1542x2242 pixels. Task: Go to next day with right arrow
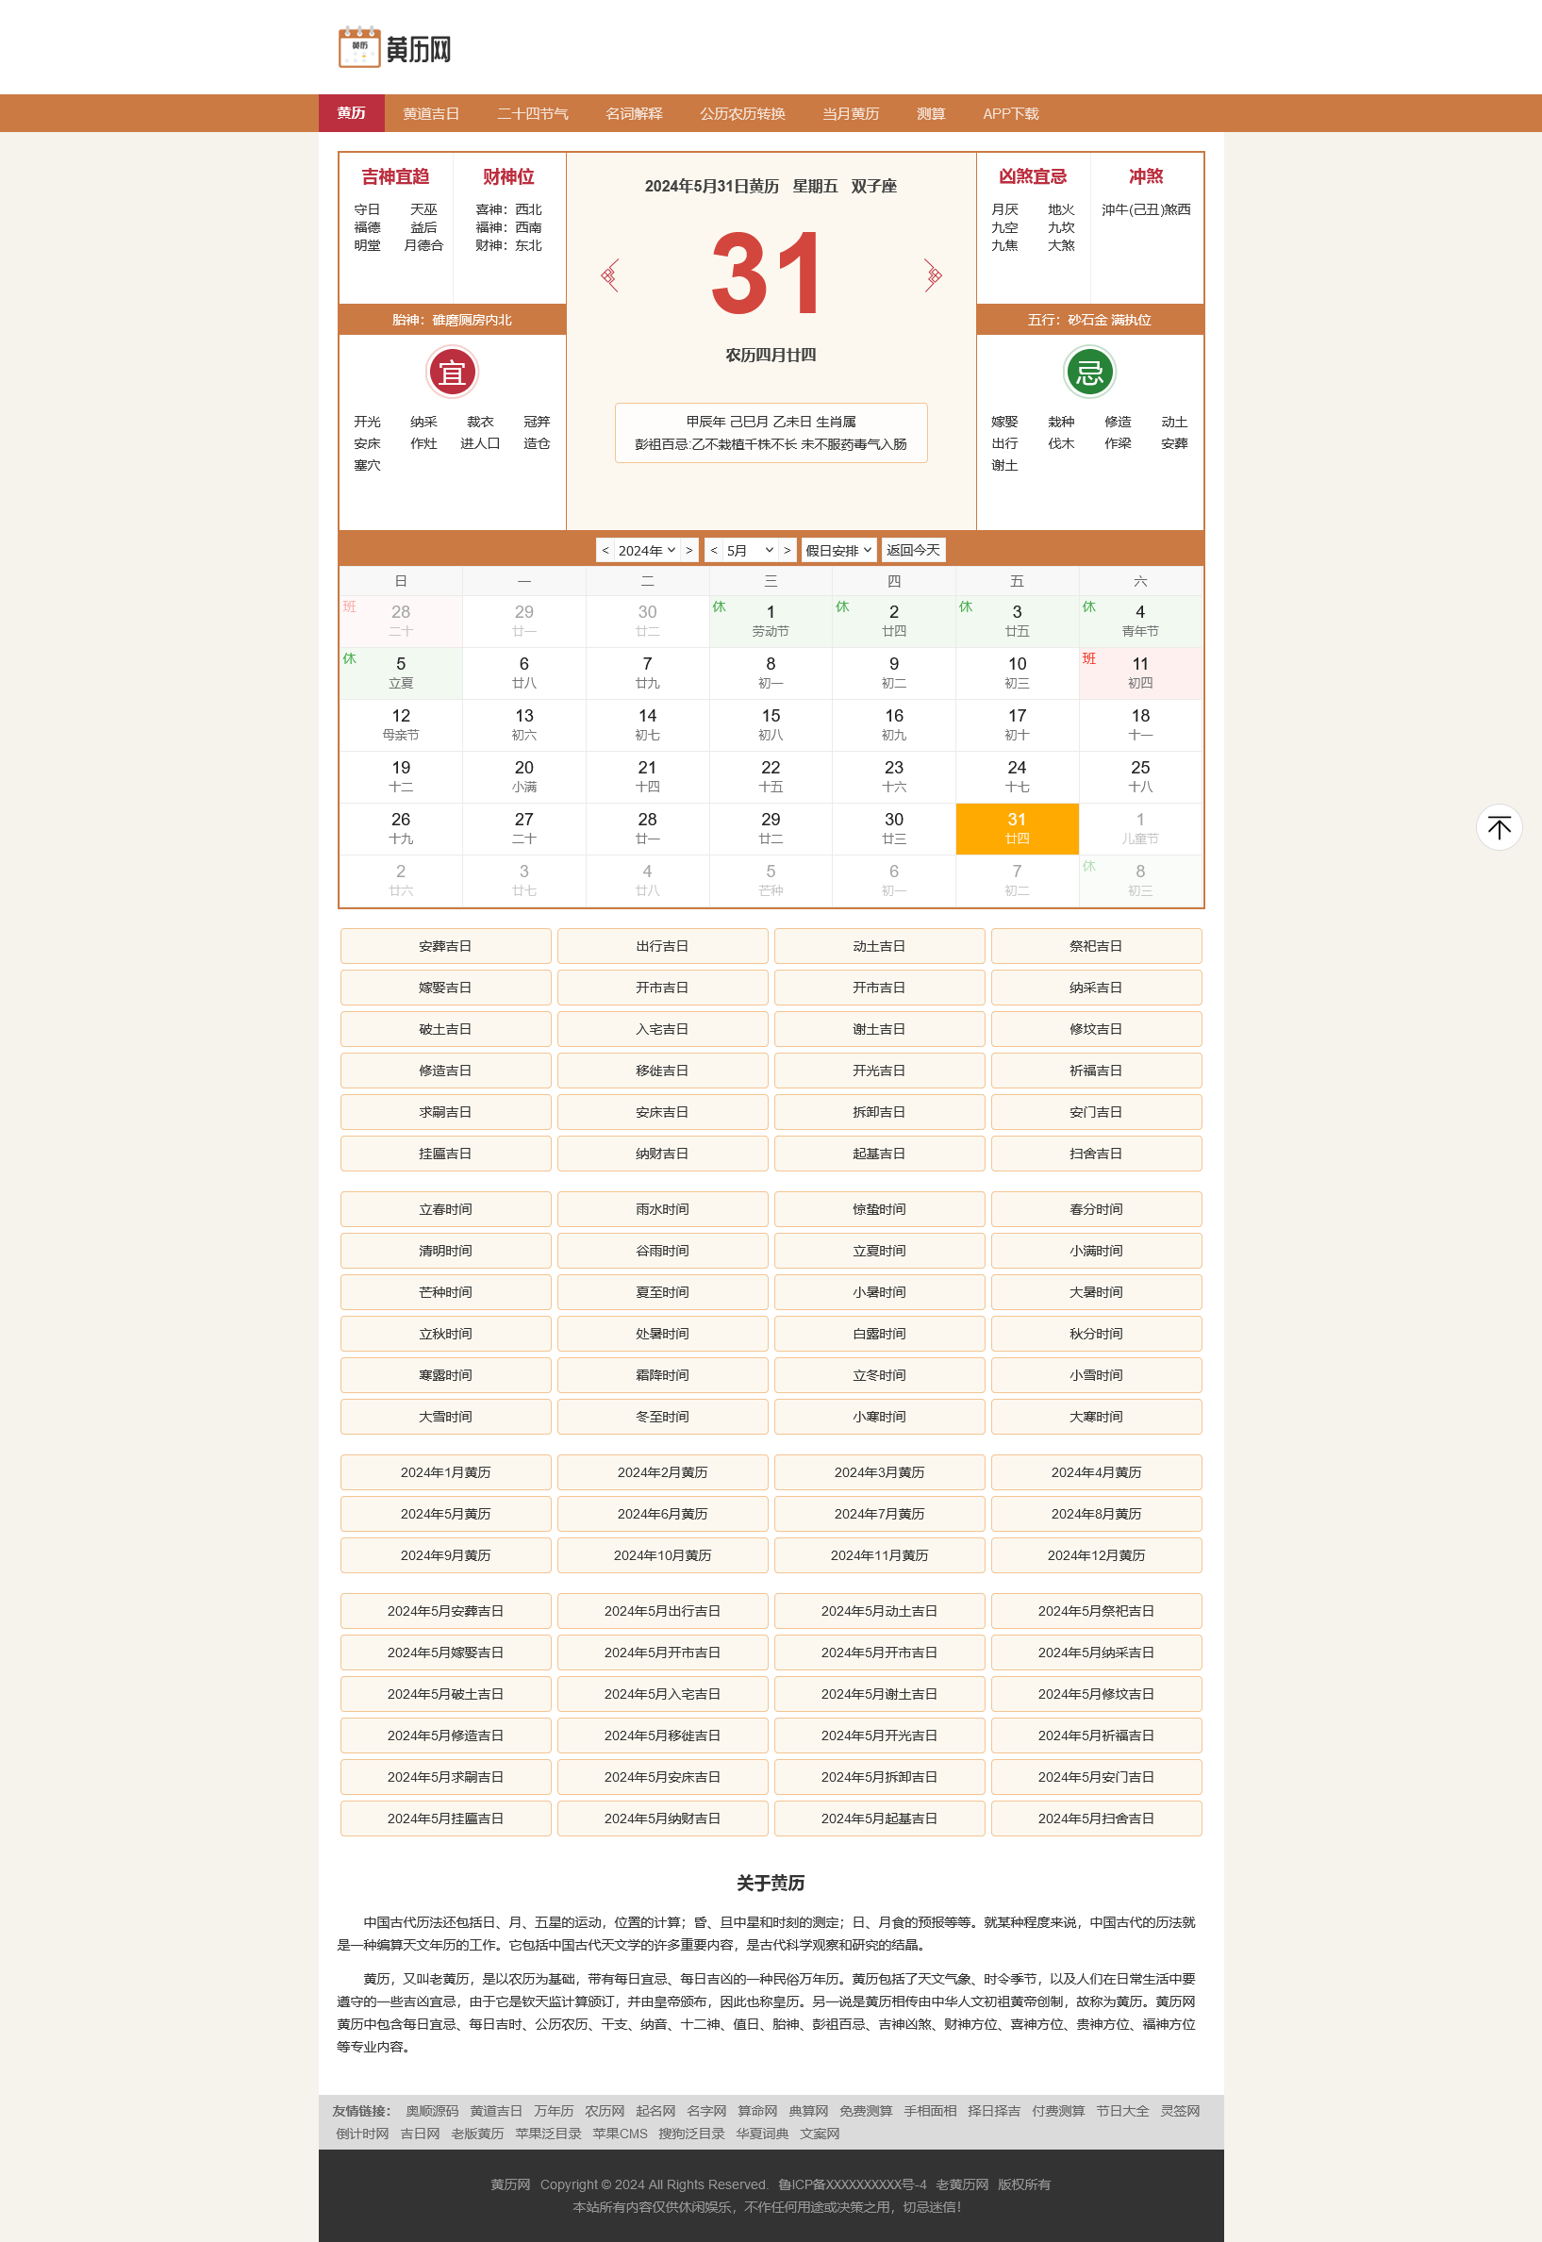point(933,275)
